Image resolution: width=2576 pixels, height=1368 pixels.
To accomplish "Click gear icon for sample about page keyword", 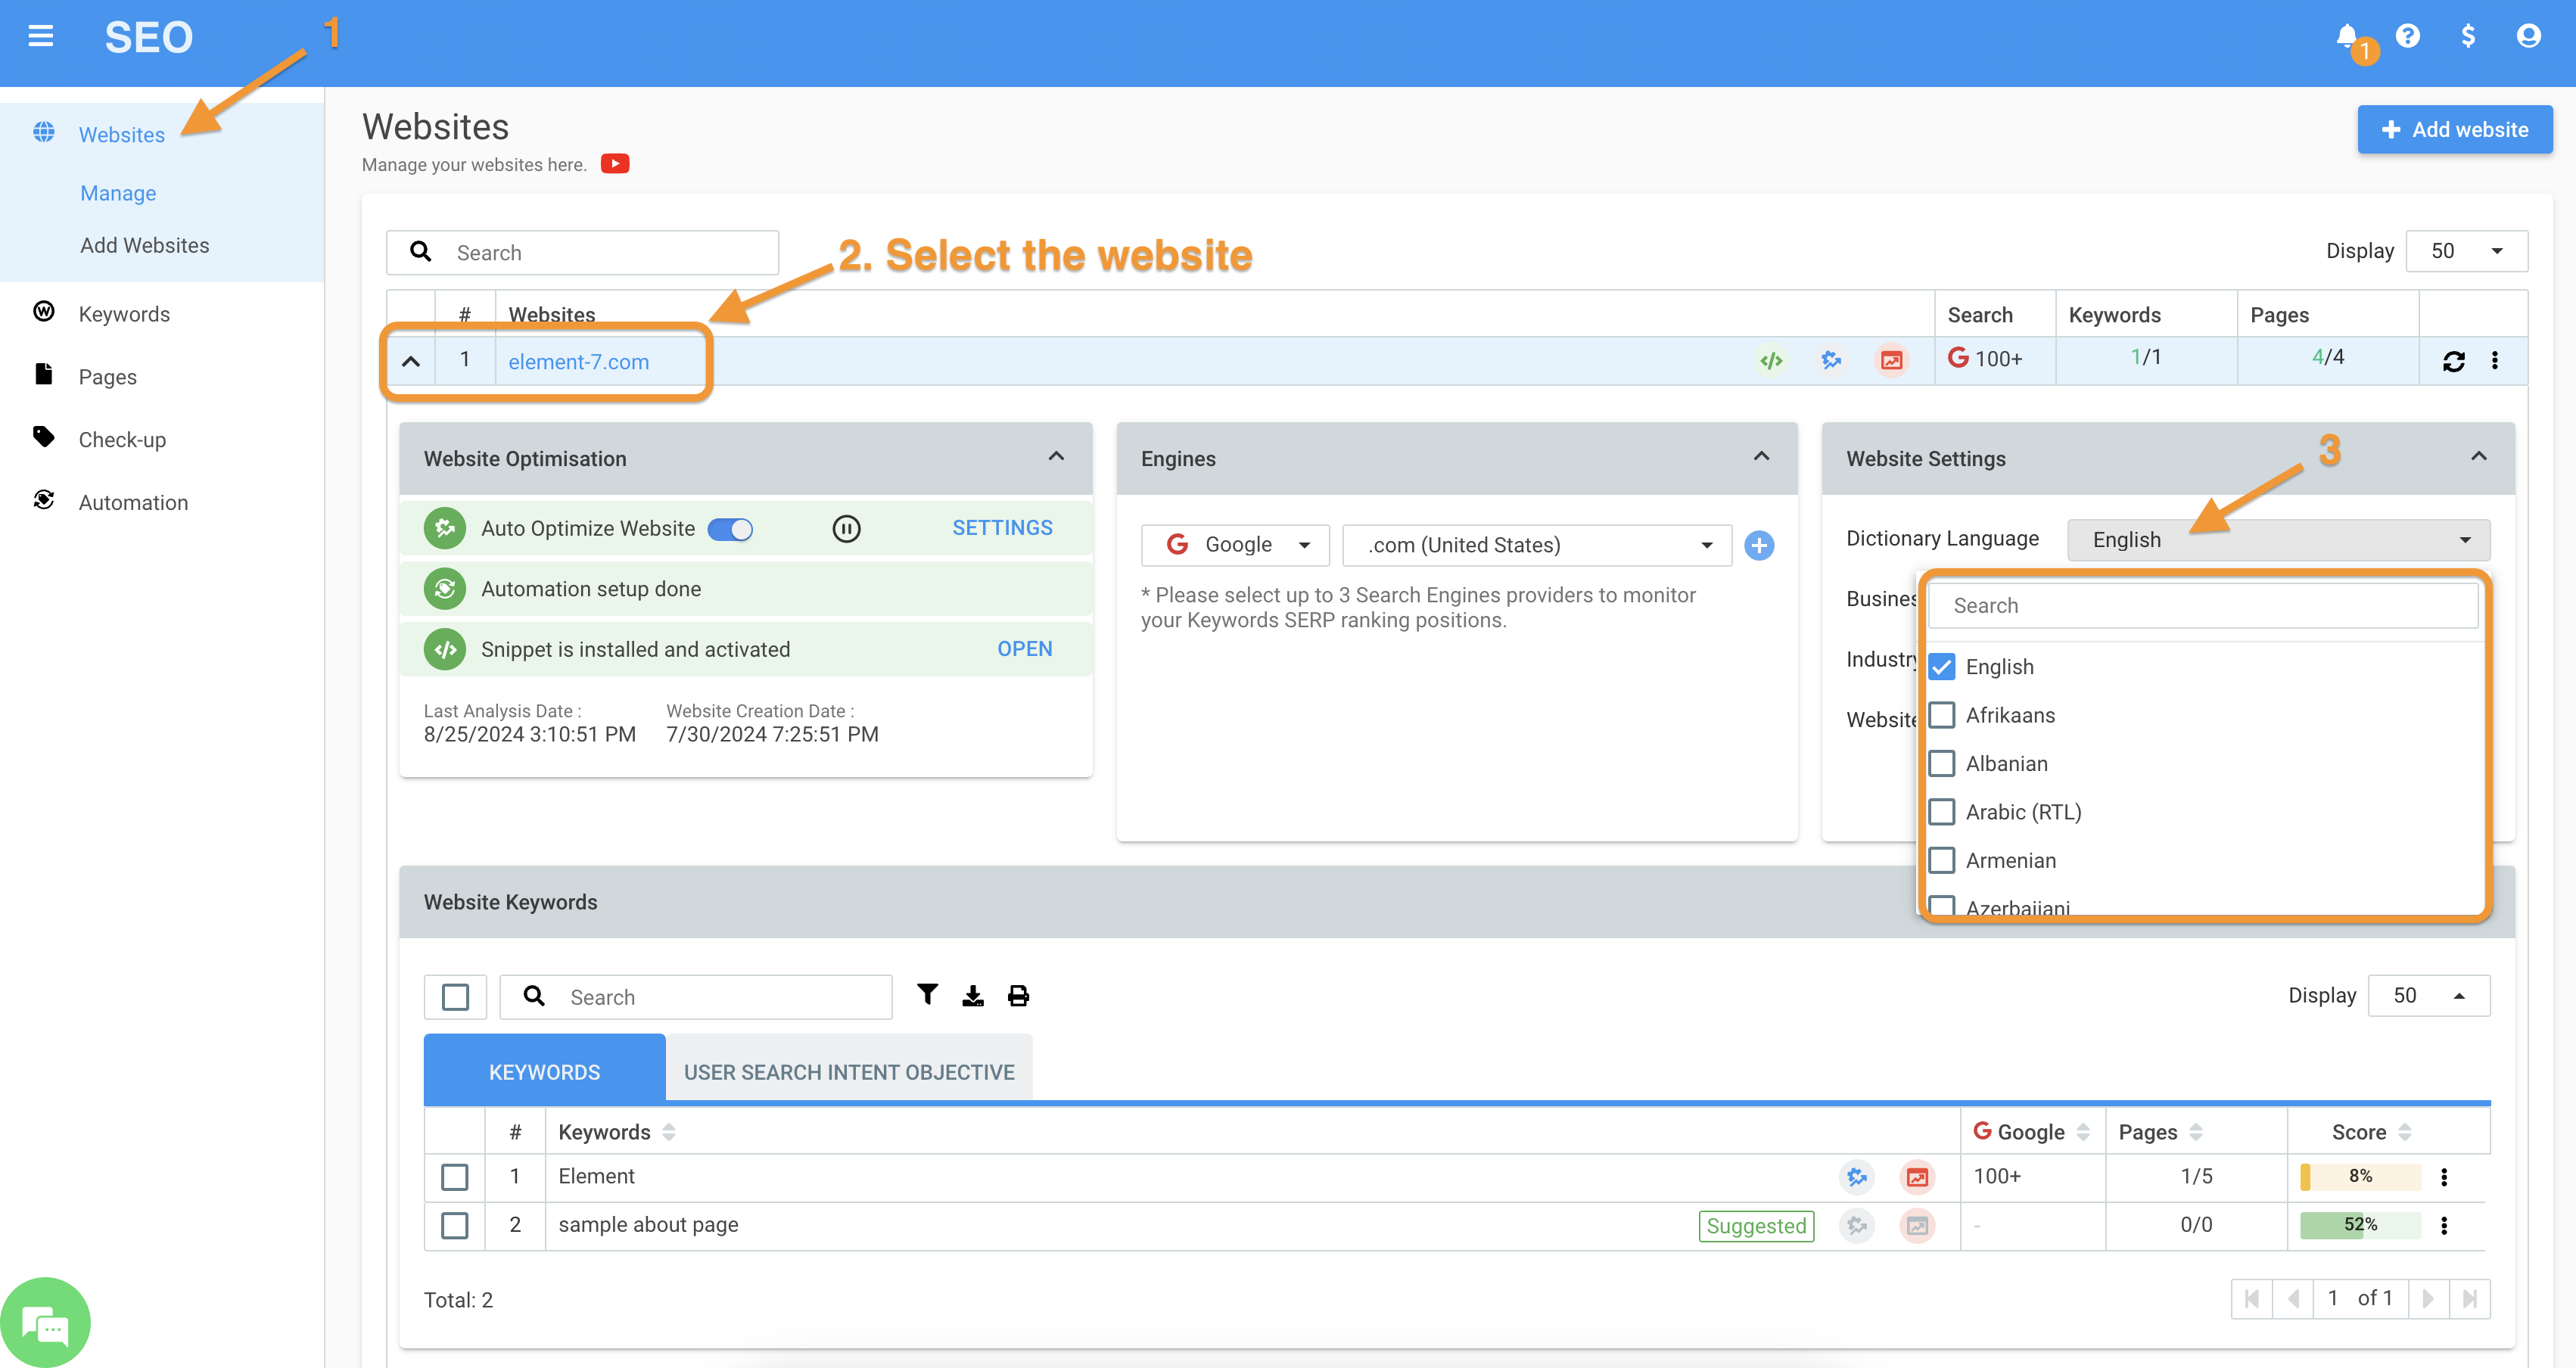I will (x=1857, y=1226).
